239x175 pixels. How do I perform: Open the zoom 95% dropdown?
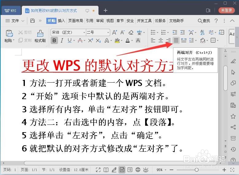tap(166, 170)
